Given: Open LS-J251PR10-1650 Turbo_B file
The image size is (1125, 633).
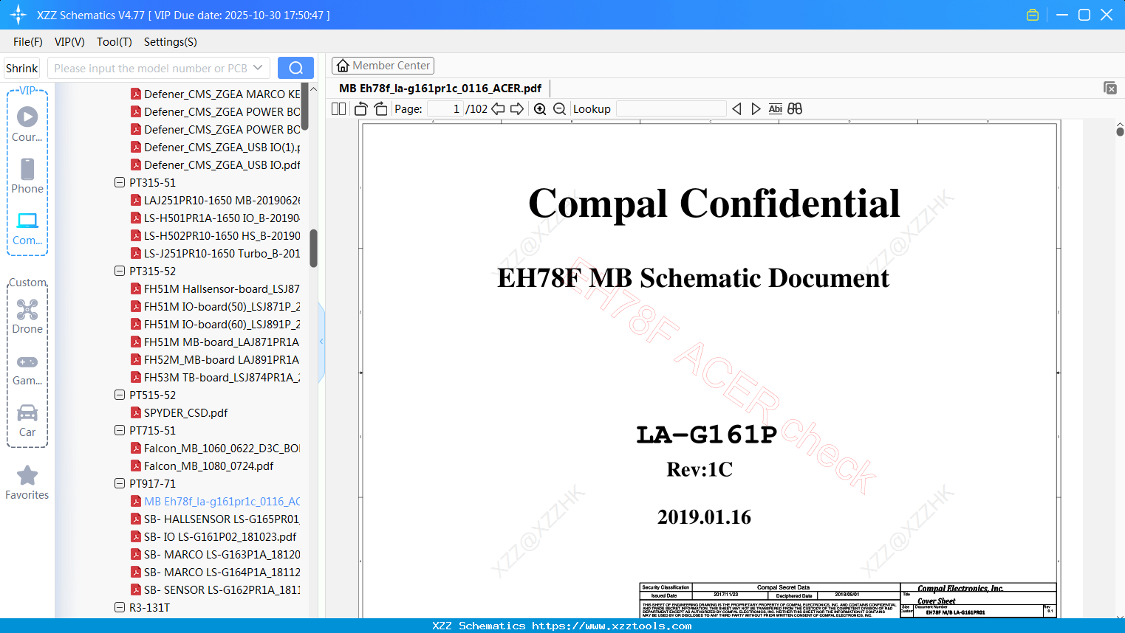Looking at the screenshot, I should tap(222, 253).
